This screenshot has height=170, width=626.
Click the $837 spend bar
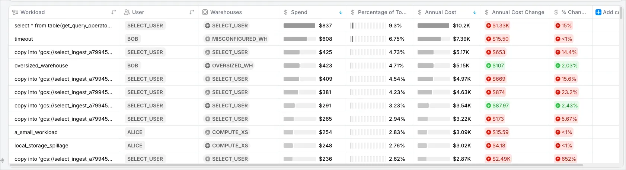299,26
